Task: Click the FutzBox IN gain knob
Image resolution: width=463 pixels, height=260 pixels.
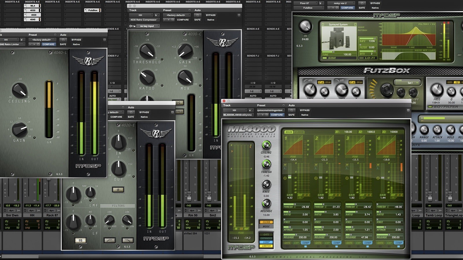Action: point(305,27)
